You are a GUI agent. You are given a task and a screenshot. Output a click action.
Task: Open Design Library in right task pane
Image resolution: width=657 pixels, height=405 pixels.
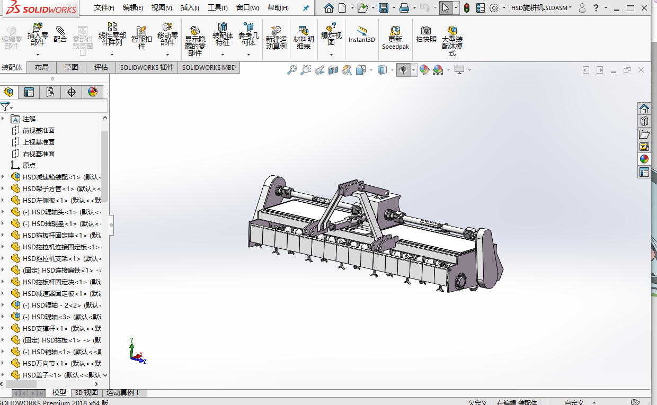644,121
